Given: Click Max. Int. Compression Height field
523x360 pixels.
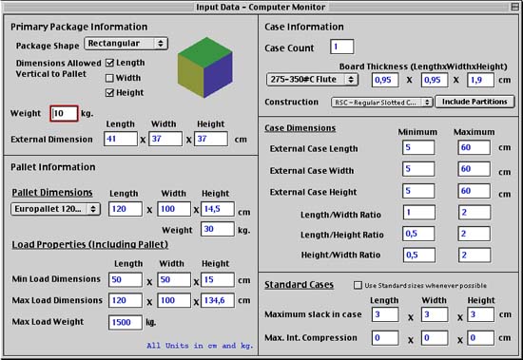Looking at the screenshot, I should (480, 338).
